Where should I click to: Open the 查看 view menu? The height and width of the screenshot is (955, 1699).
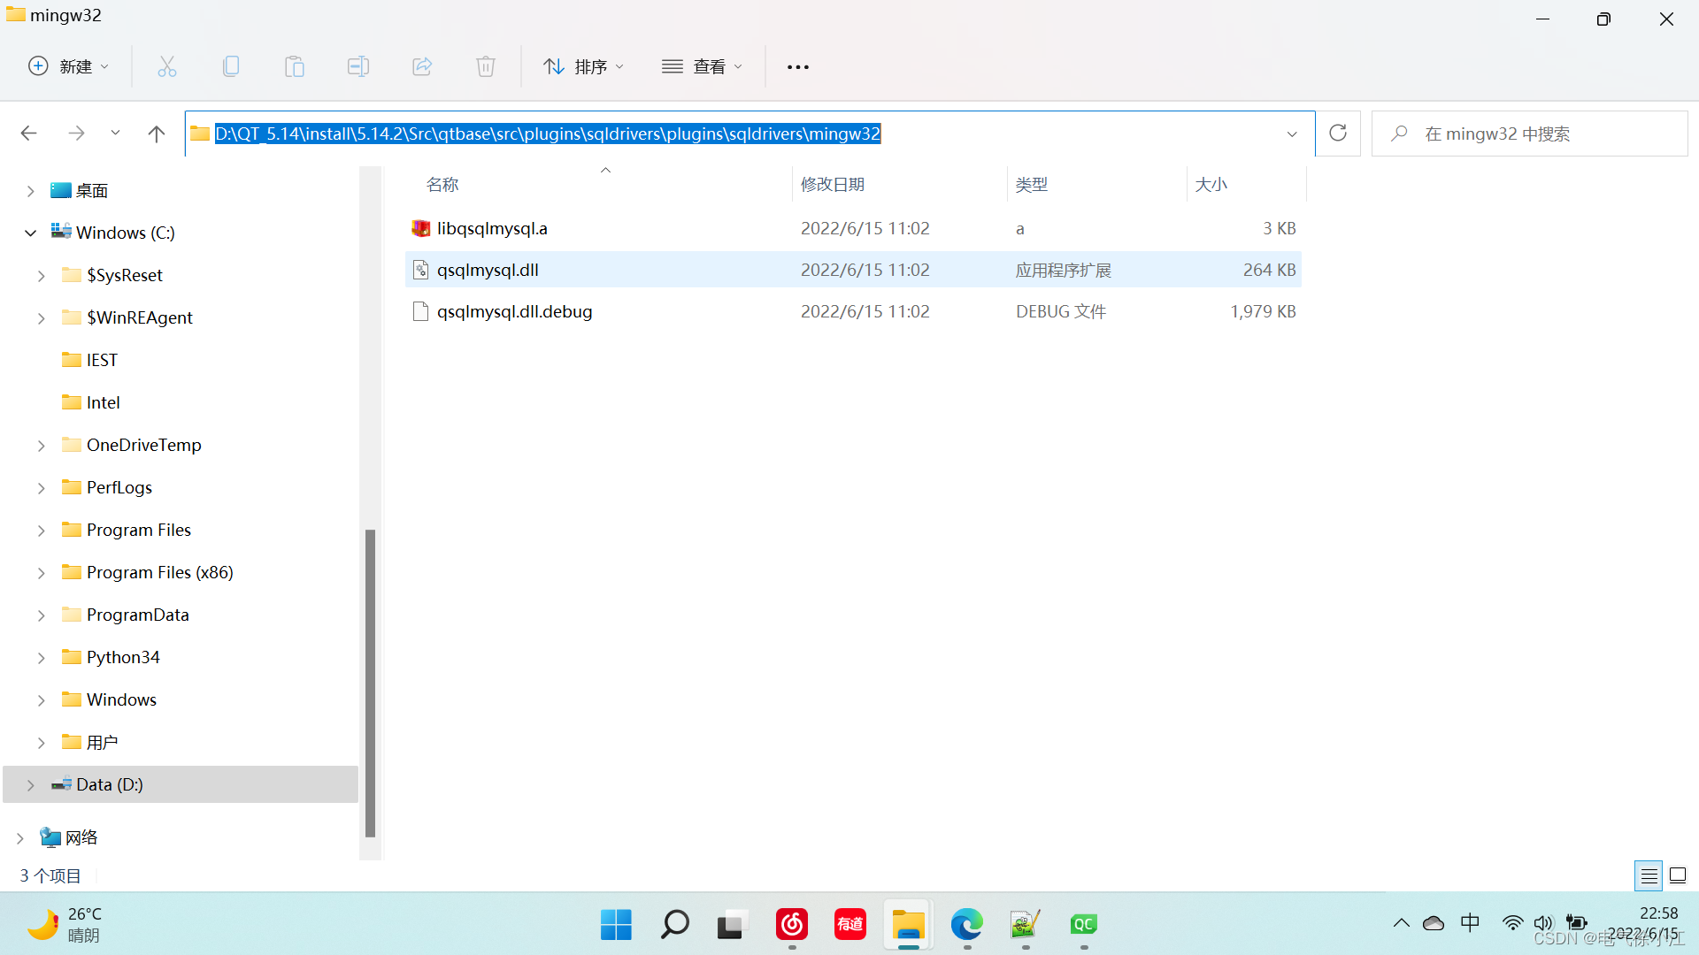tap(703, 66)
